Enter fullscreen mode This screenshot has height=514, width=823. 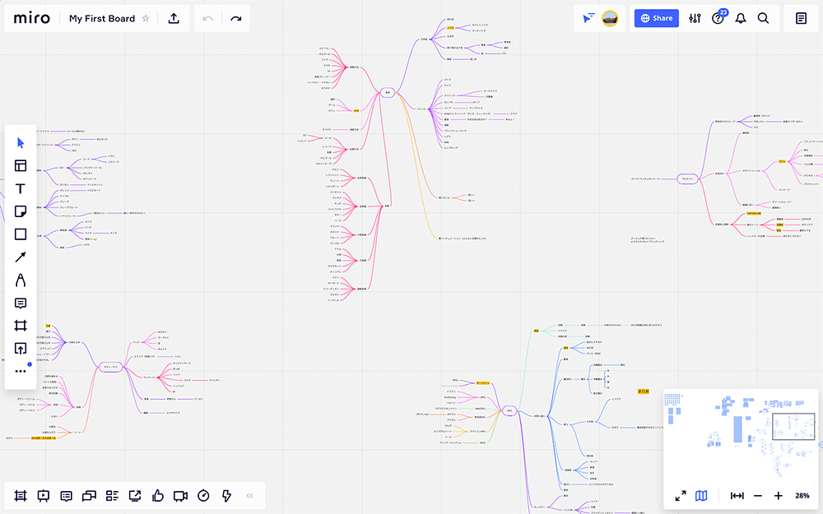tap(681, 495)
